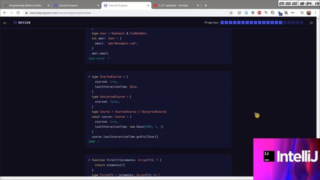The image size is (320, 180).
Task: Click the browser forward arrow
Action: coord(11,13)
